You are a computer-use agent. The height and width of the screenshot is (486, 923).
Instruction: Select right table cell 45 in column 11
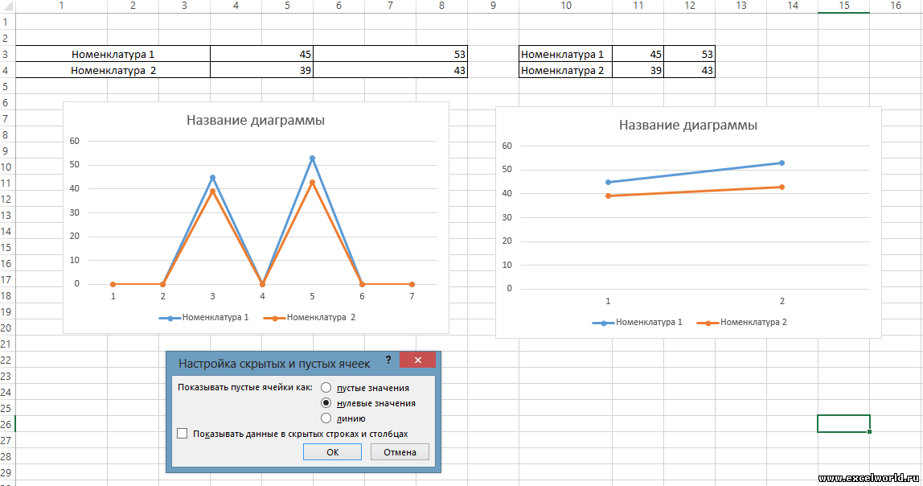click(x=638, y=54)
